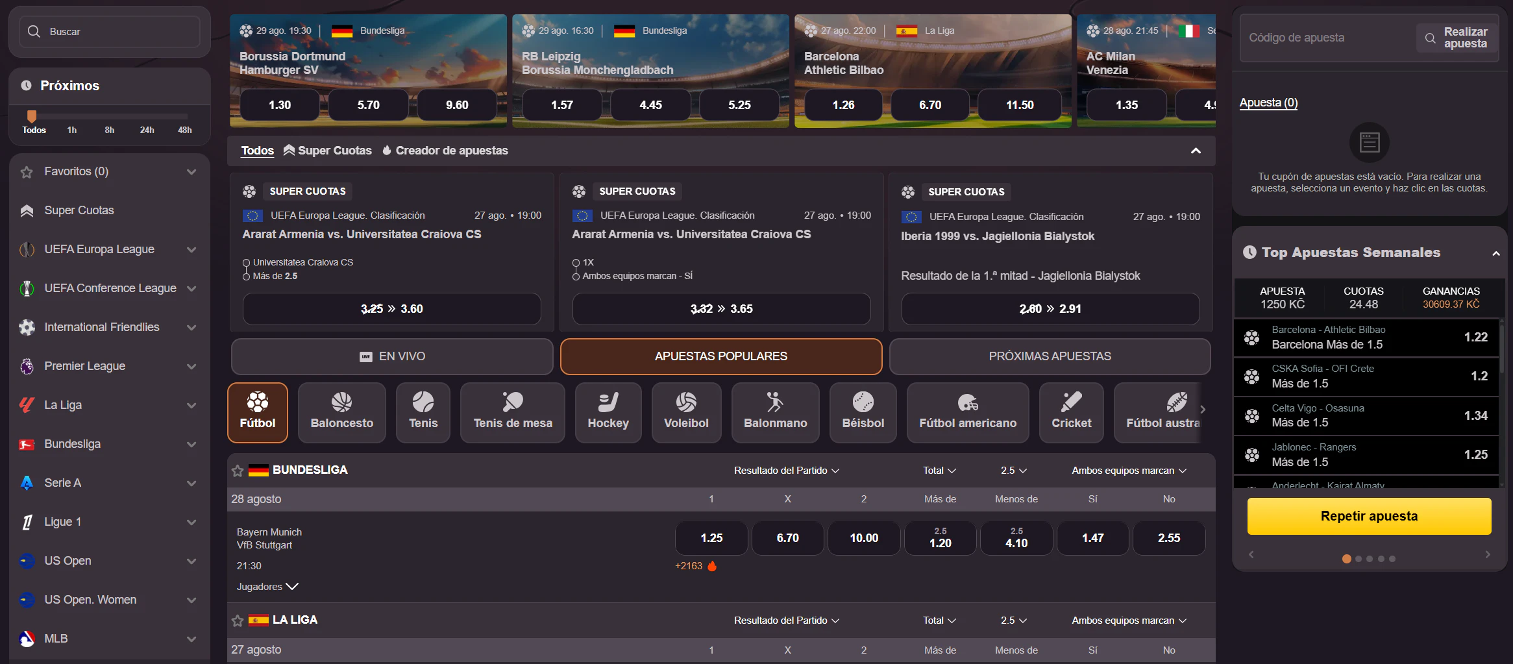Select 24h filter in Próximos
The height and width of the screenshot is (664, 1513).
coord(147,130)
